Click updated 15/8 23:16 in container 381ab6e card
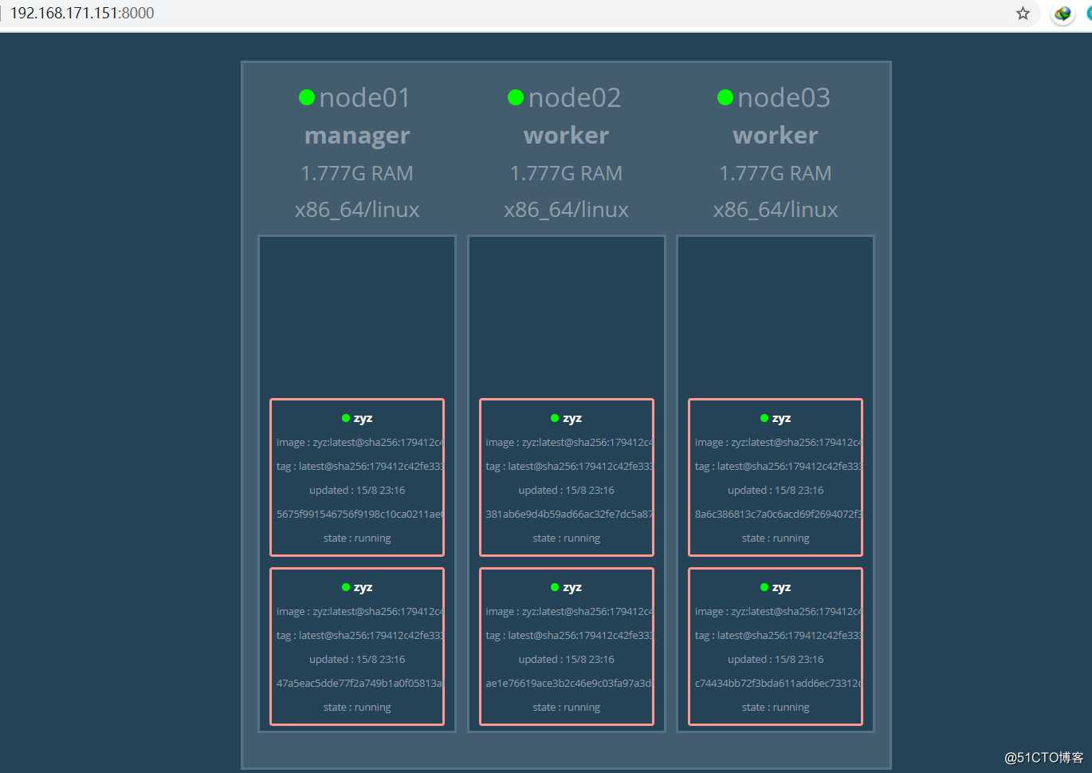This screenshot has height=773, width=1092. [566, 491]
